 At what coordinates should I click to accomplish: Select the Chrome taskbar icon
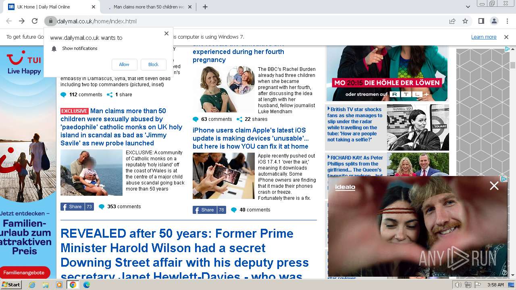[73, 285]
